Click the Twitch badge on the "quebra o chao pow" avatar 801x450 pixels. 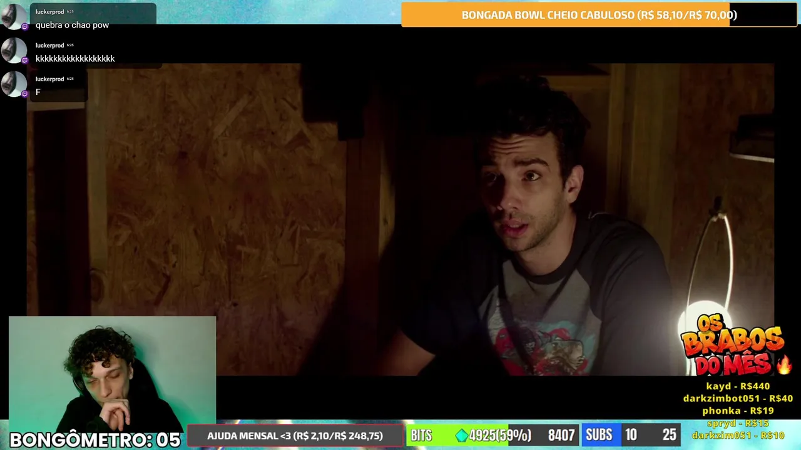[x=25, y=27]
